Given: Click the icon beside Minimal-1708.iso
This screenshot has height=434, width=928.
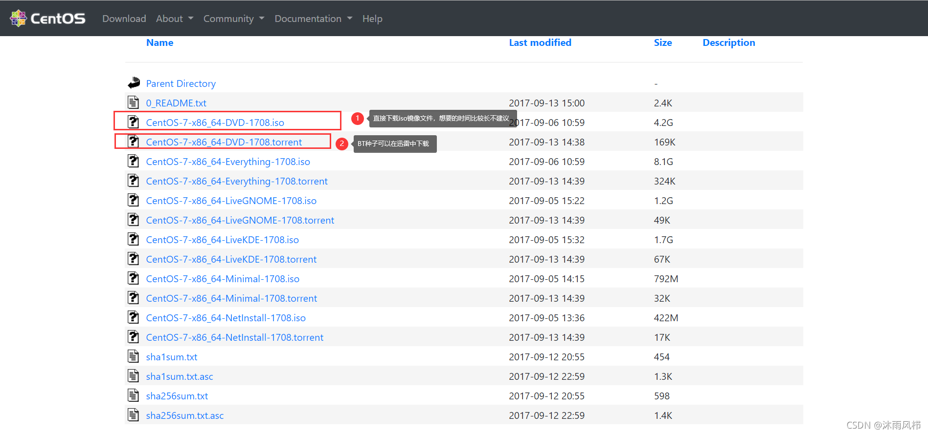Looking at the screenshot, I should click(133, 278).
